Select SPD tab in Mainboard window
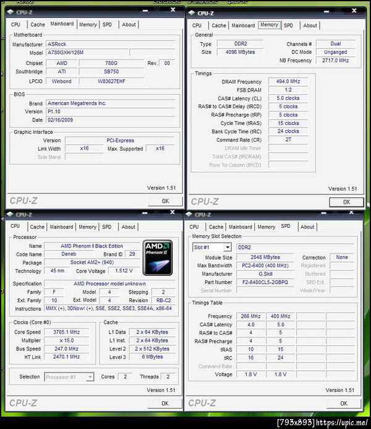This screenshot has height=429, width=371. click(x=107, y=25)
